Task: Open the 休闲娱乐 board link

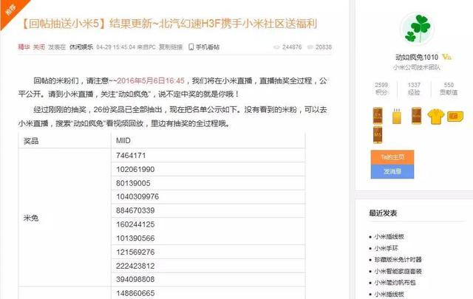Action: click(81, 47)
